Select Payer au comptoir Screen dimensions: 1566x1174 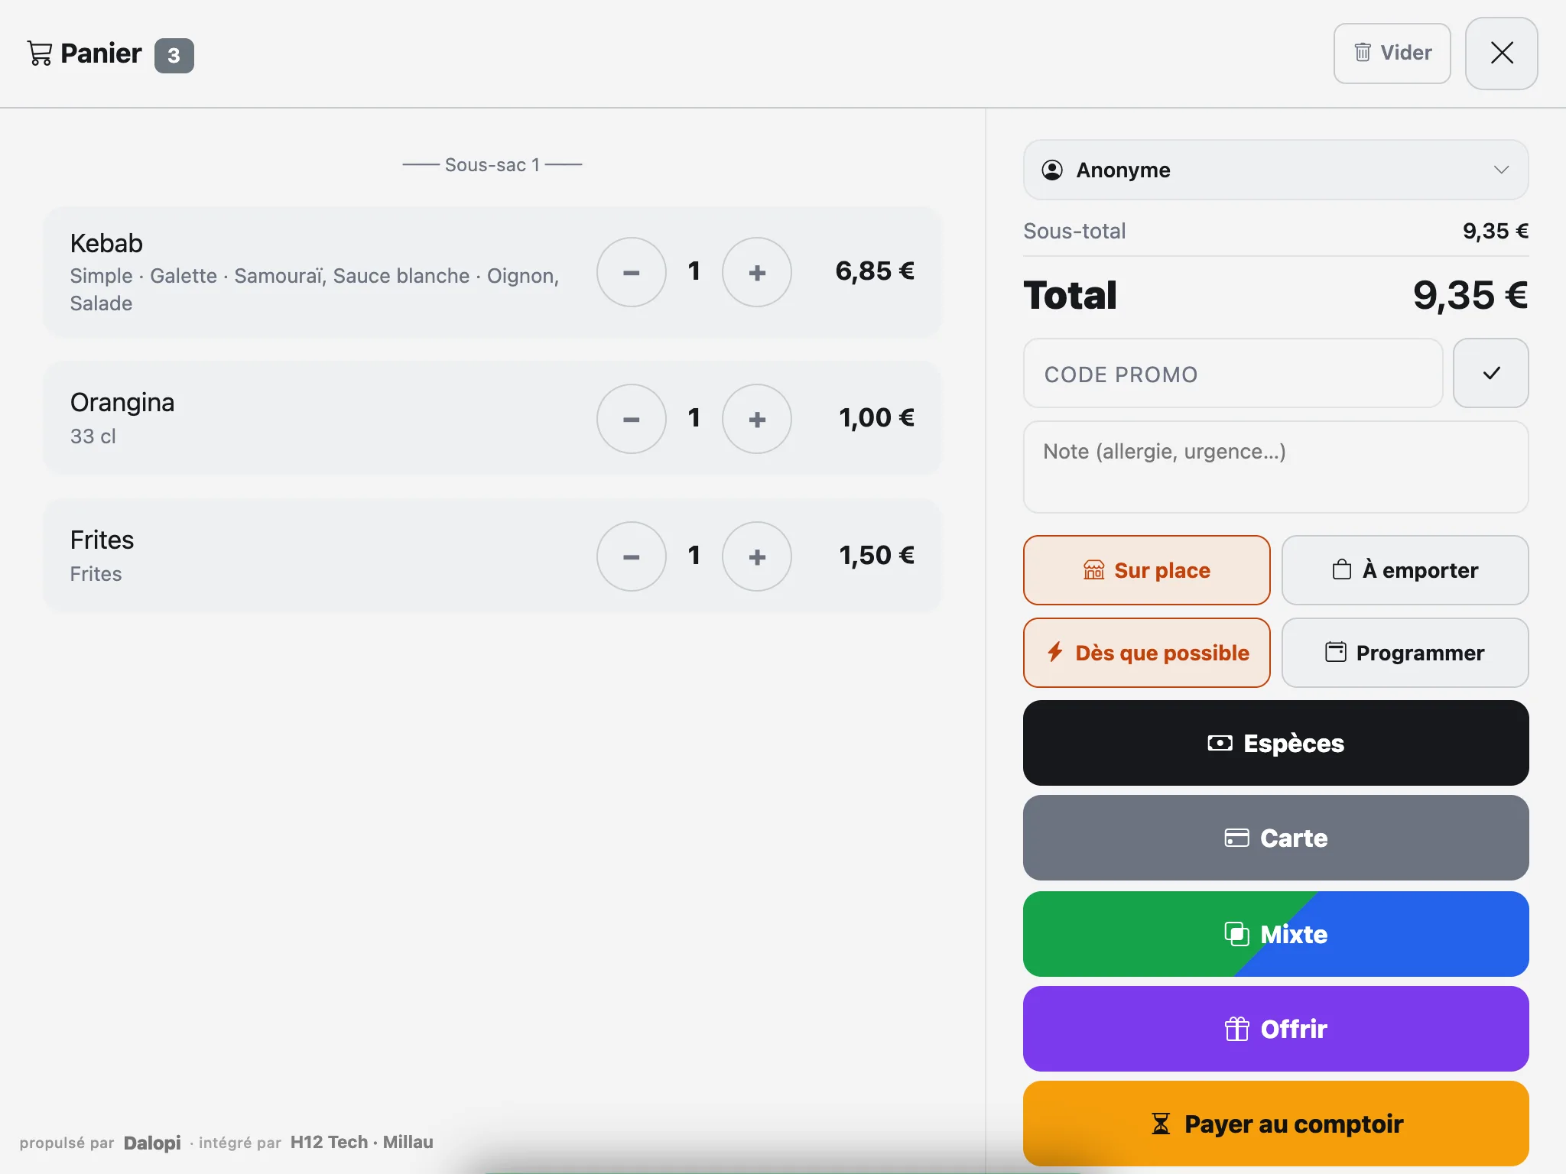pos(1275,1124)
